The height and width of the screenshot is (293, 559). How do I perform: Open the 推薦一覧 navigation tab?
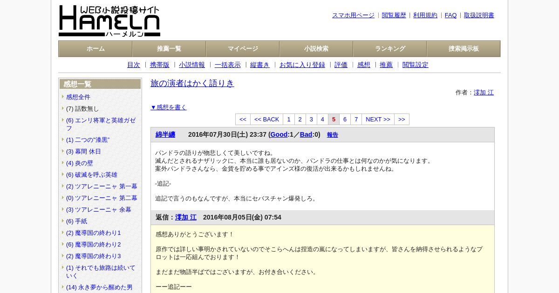[169, 49]
